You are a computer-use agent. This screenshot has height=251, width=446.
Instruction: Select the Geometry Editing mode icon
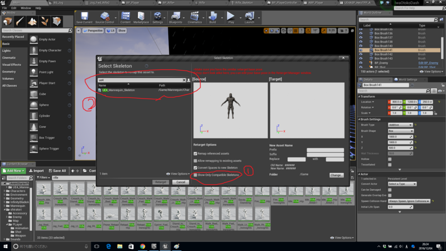click(57, 21)
